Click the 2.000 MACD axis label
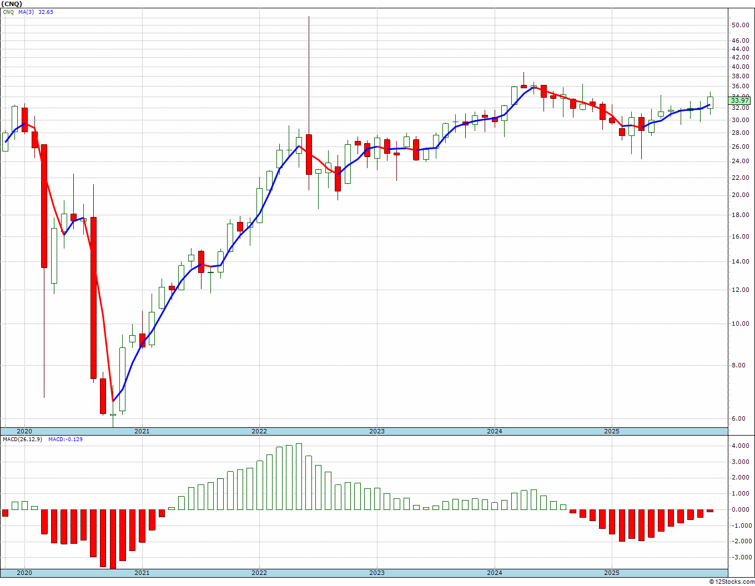This screenshot has width=755, height=586. tap(741, 477)
